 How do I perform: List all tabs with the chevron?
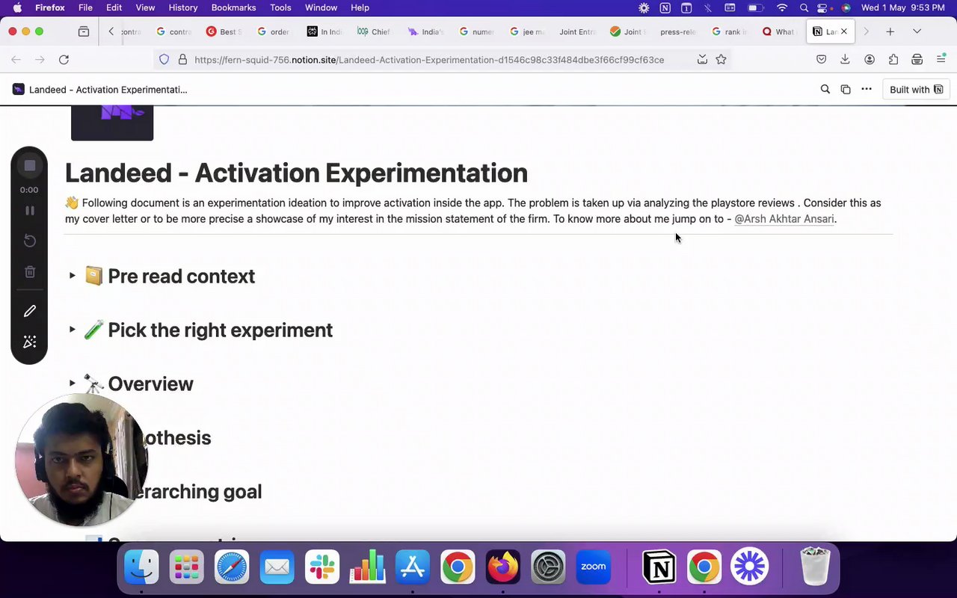coord(917,31)
